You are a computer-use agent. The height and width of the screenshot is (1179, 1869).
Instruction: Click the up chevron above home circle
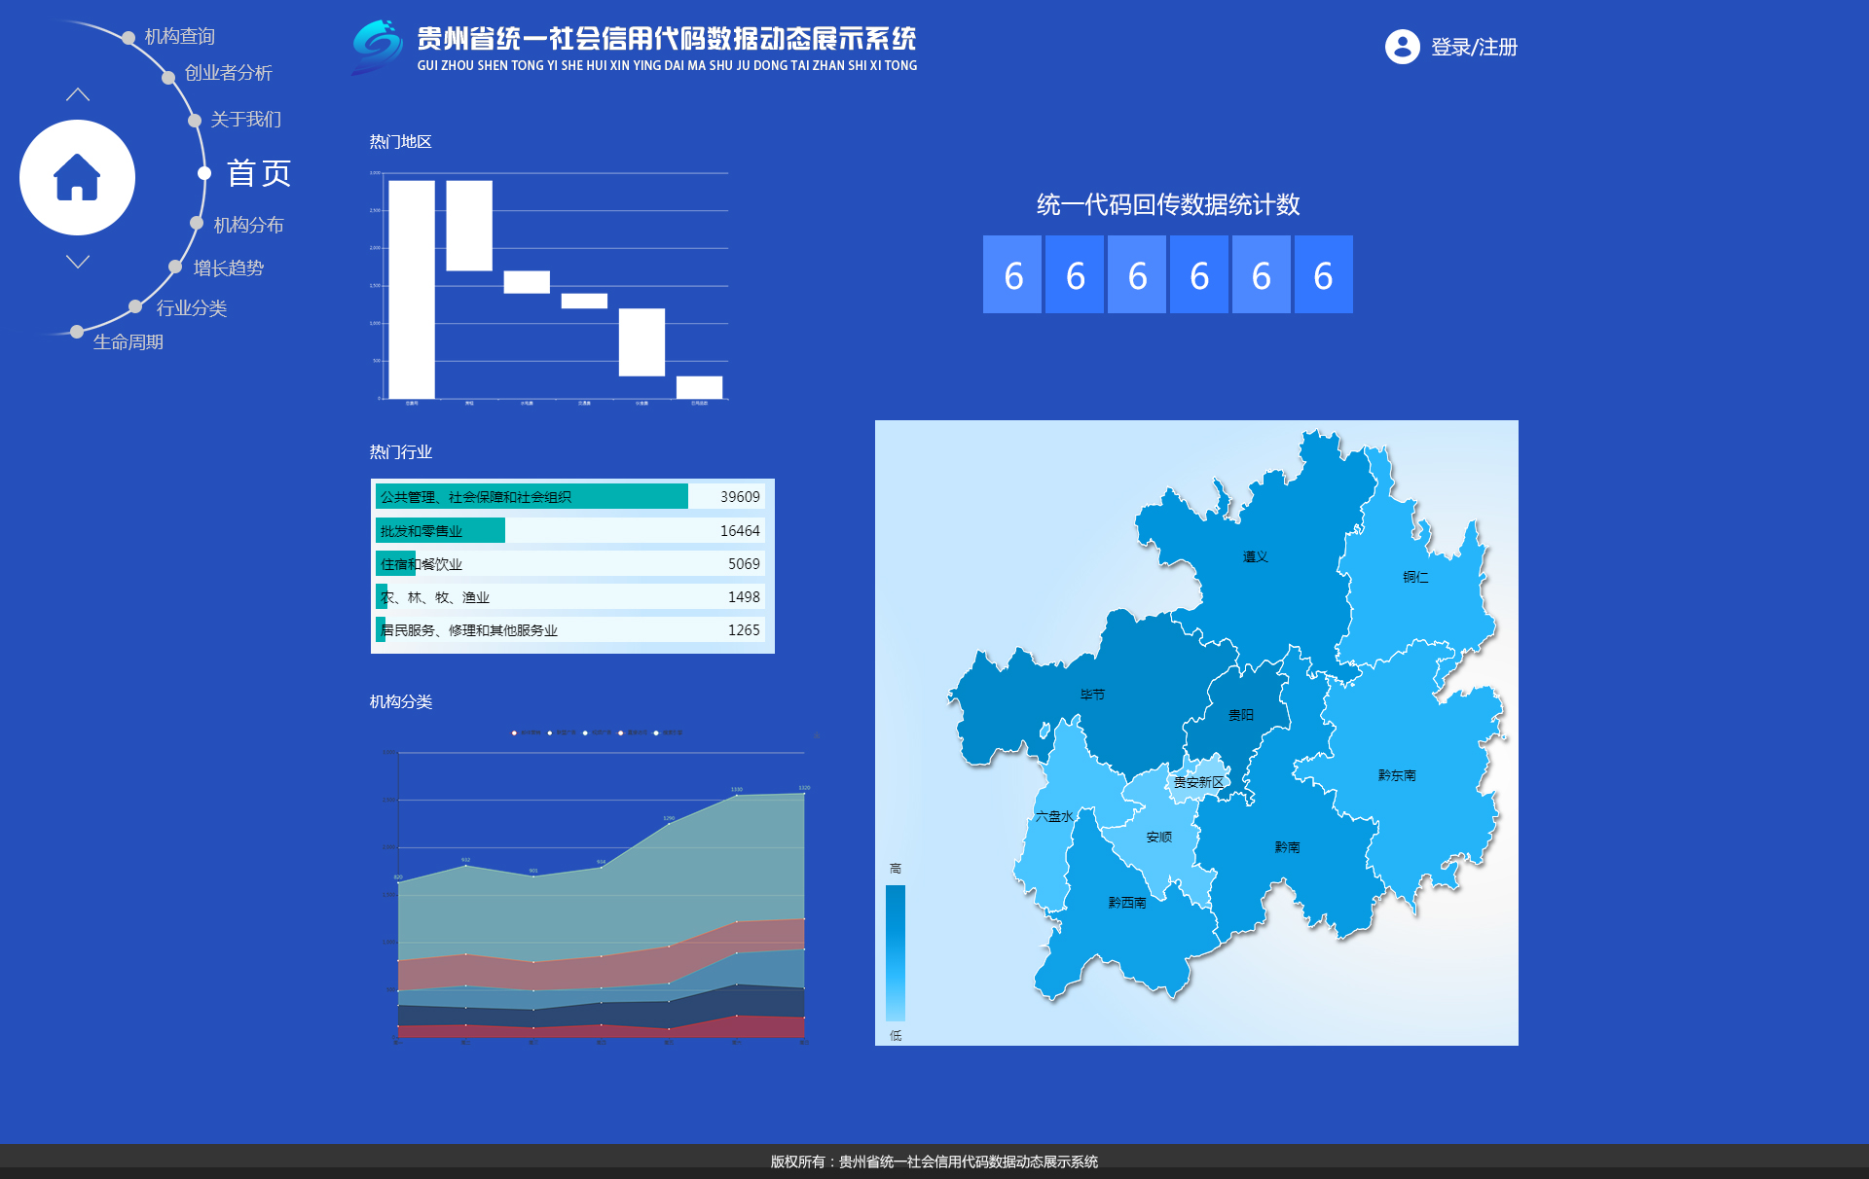click(78, 94)
